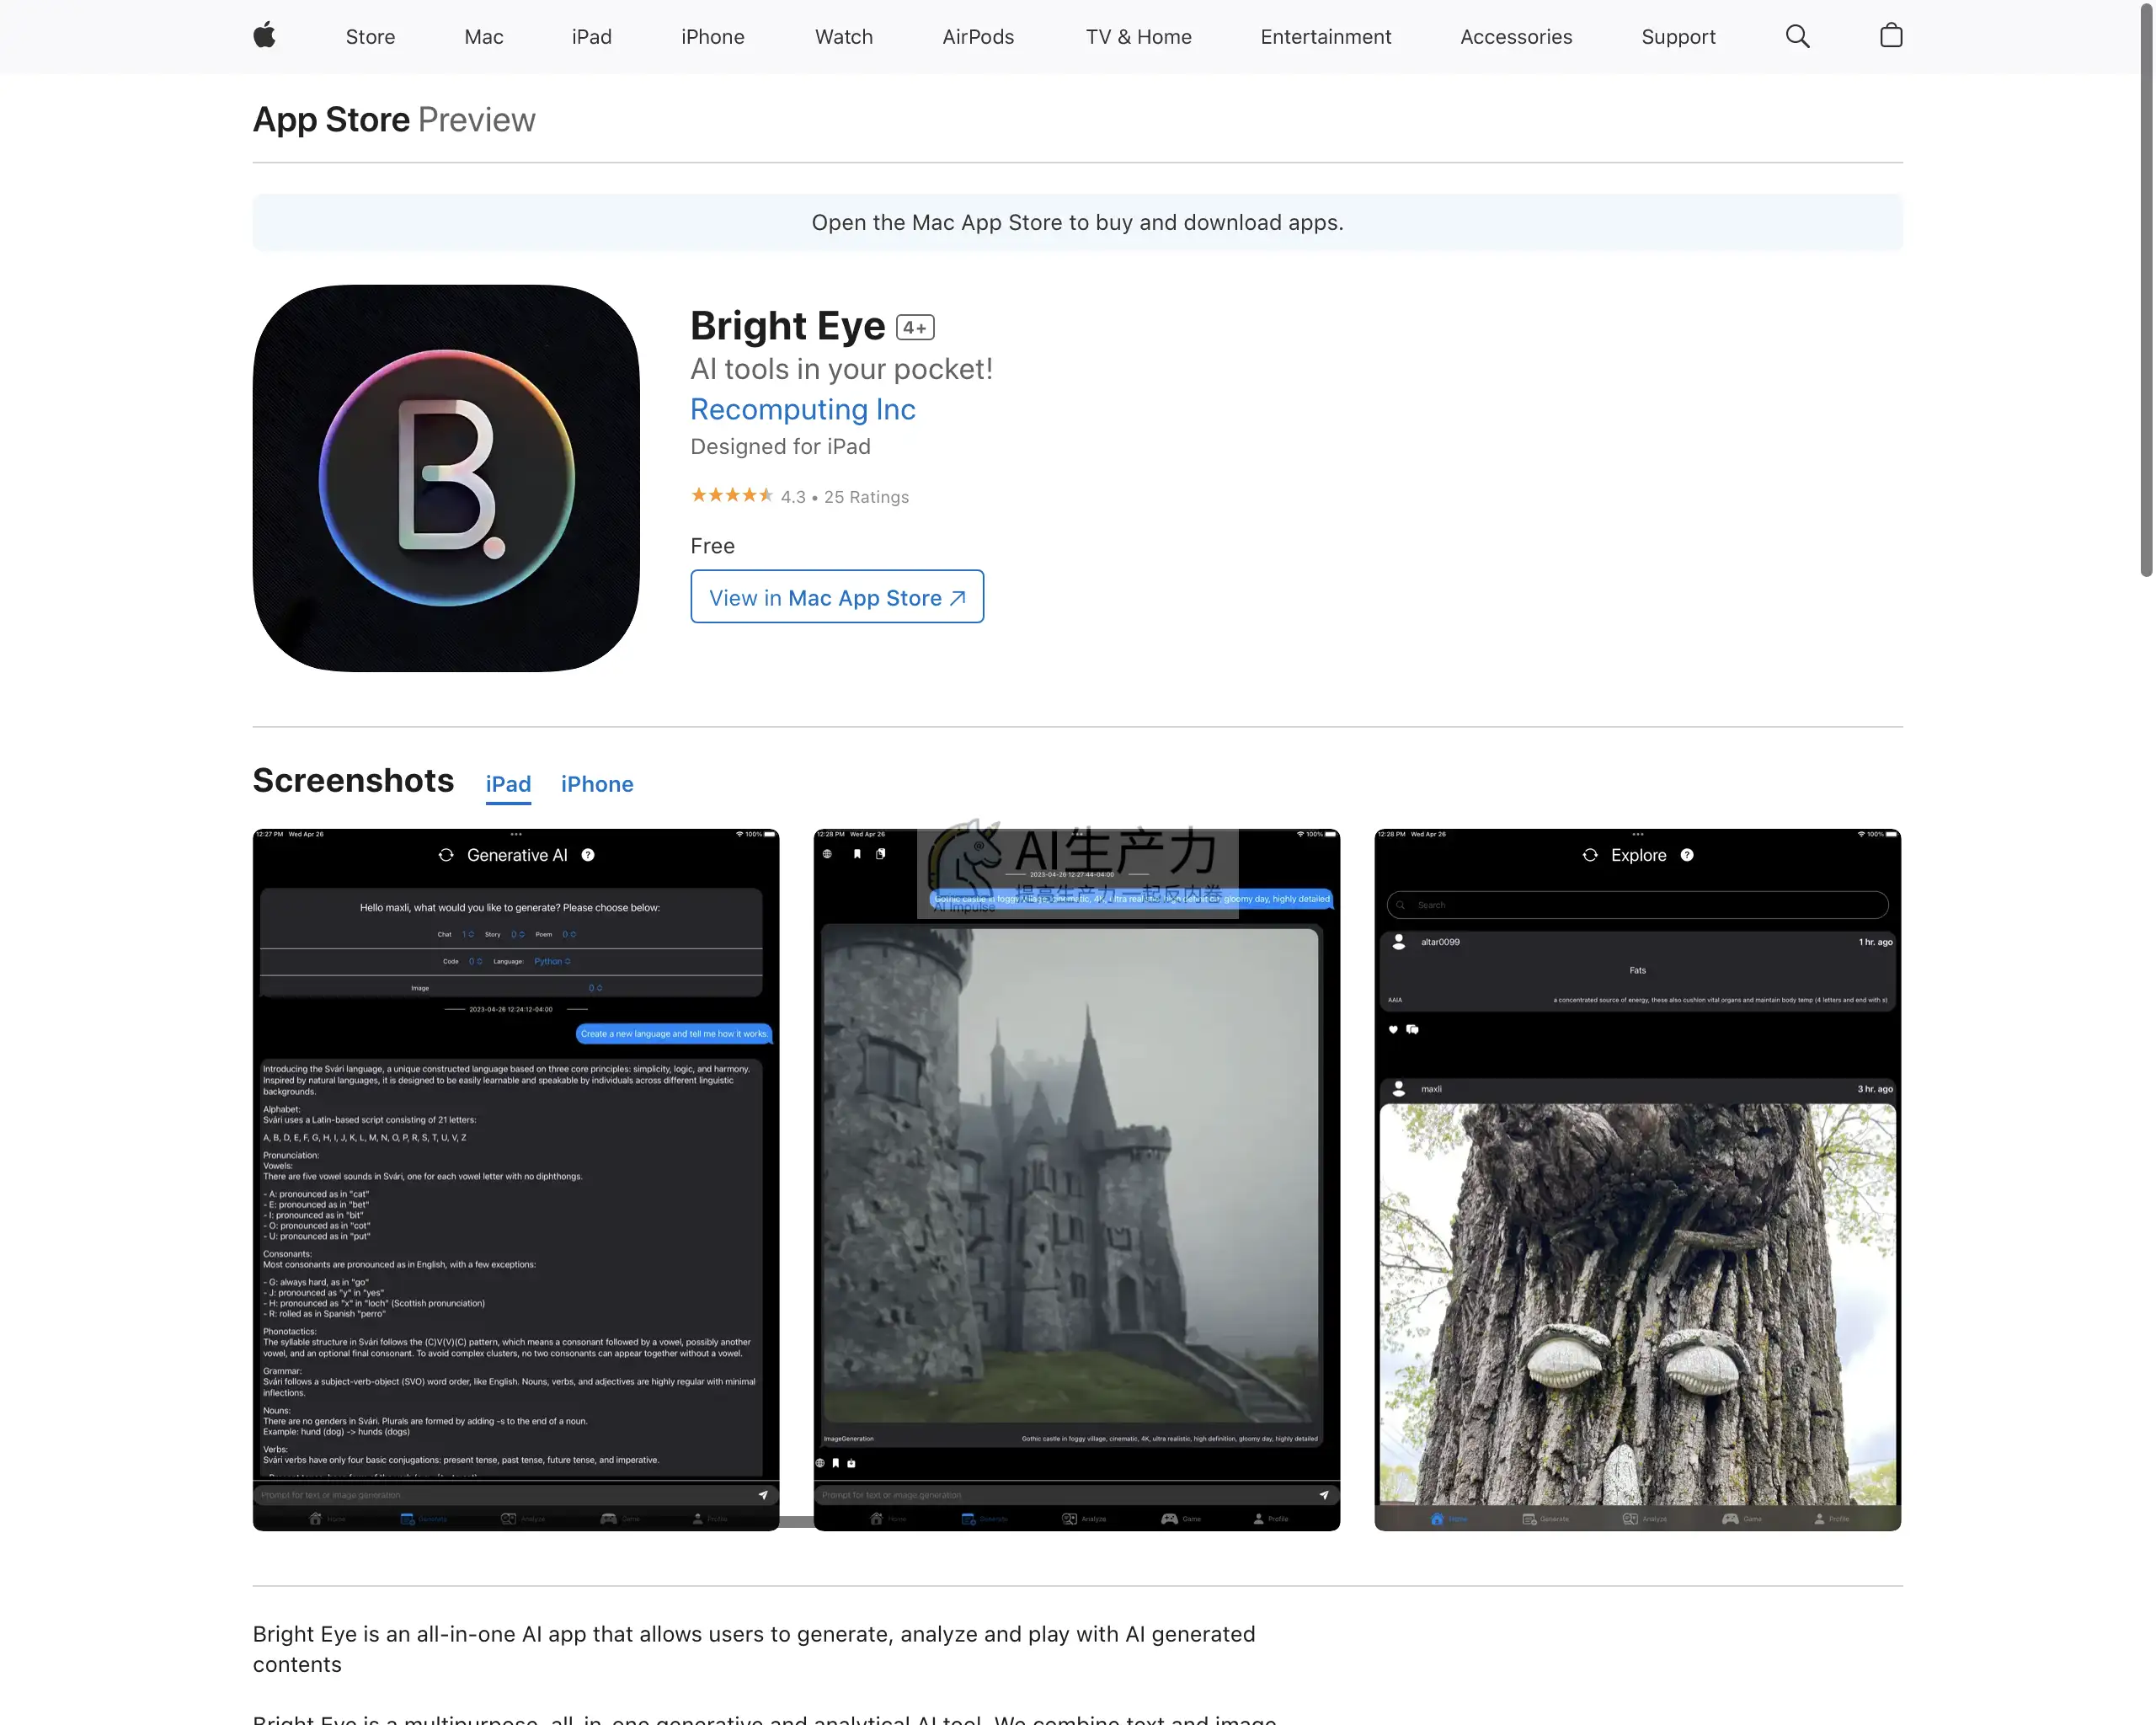Viewport: 2156px width, 1725px height.
Task: Open the Explore screenshot thumbnail
Action: 1638,1180
